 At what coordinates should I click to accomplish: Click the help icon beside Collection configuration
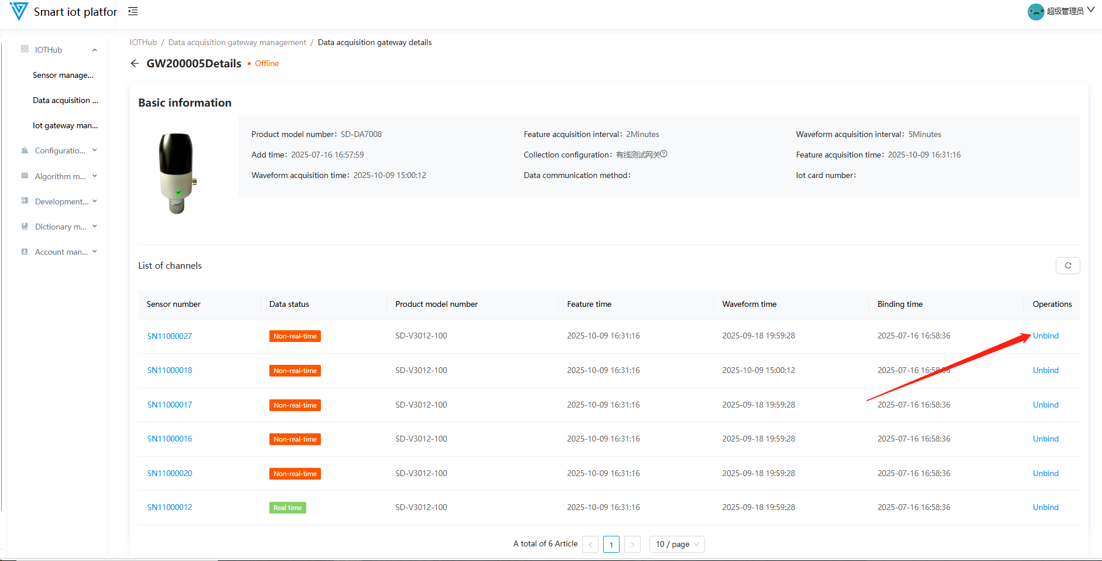(x=664, y=154)
